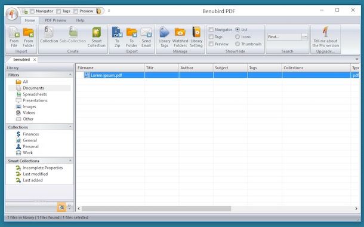Viewport: 364px width, 227px height.
Task: Open the General collection
Action: click(x=26, y=140)
